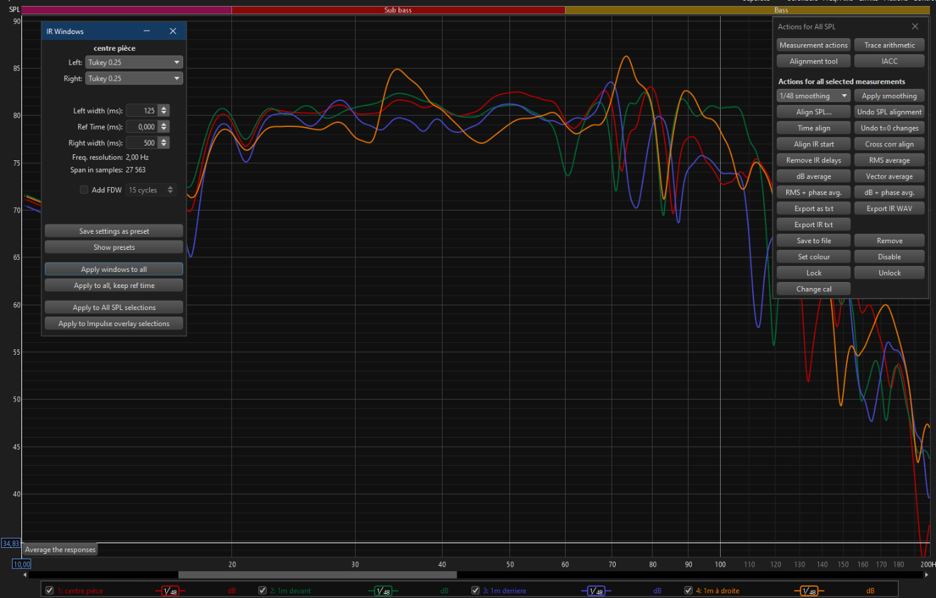Close the Actions for All SPL panel

click(915, 27)
